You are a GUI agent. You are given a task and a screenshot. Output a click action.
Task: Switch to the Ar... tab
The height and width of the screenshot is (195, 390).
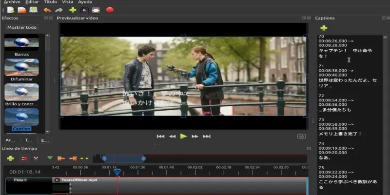[x=10, y=140]
